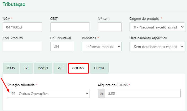Click into the empty CEST field
This screenshot has width=187, height=111.
[x=70, y=27]
